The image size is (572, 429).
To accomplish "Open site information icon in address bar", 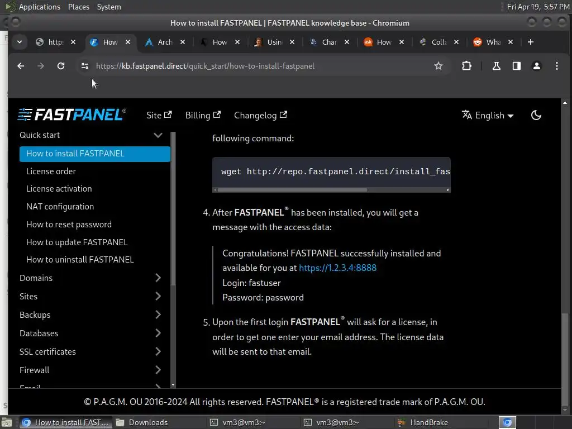I will (x=85, y=66).
